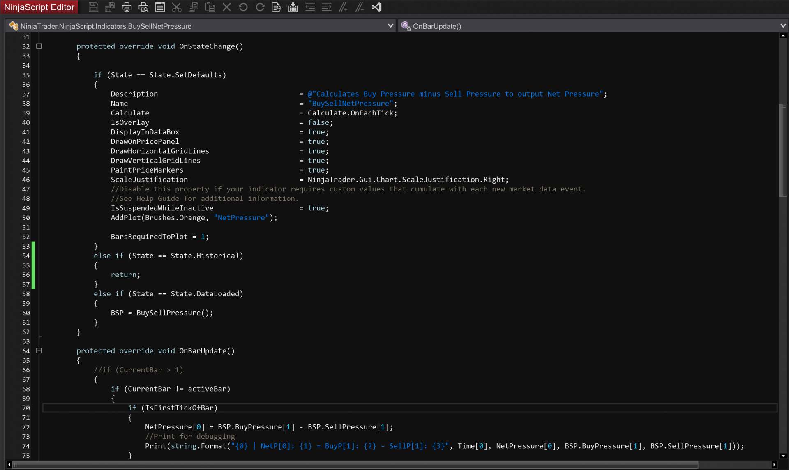Image resolution: width=789 pixels, height=470 pixels.
Task: Click the Properties window icon
Action: [x=160, y=7]
